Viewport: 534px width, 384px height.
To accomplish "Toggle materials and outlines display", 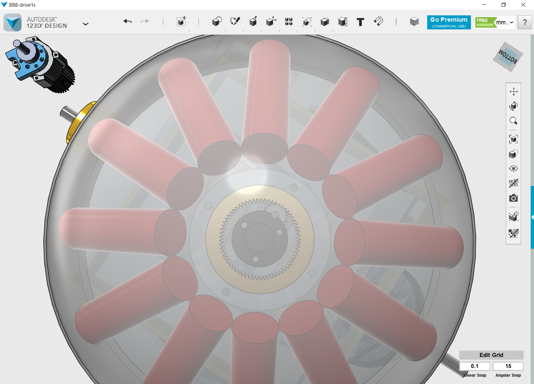I will pyautogui.click(x=514, y=233).
